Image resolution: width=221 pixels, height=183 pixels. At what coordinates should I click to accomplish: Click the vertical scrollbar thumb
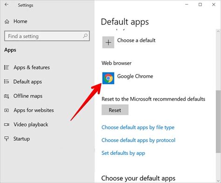click(x=218, y=121)
